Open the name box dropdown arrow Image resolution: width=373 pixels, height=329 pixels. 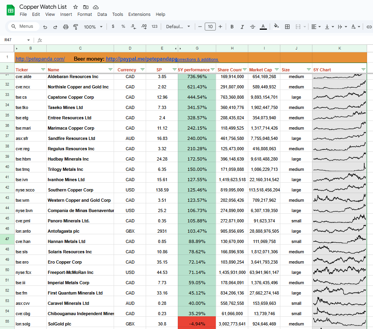(x=29, y=40)
